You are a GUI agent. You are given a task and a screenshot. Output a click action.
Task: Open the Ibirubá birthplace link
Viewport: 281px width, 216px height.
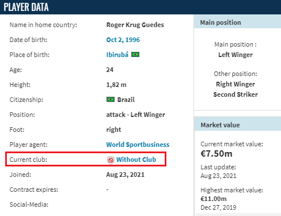coord(117,55)
